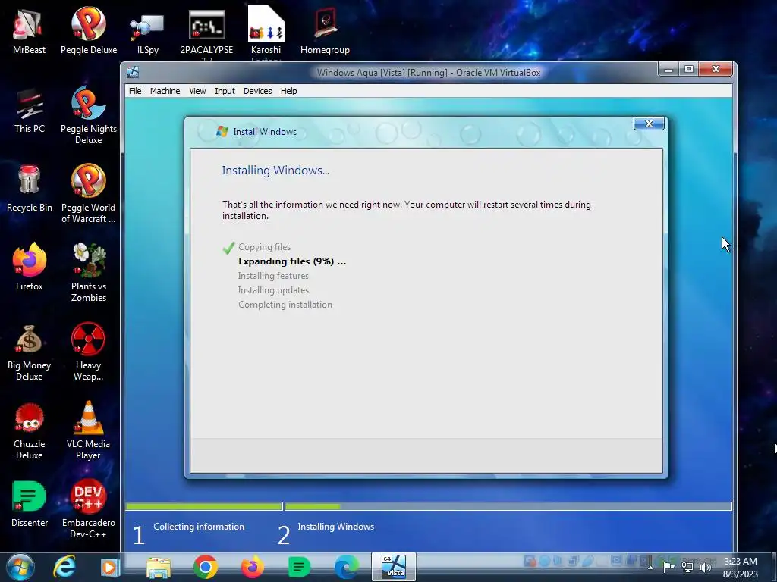Click the 'Installing Windows...' heading
The width and height of the screenshot is (777, 582).
tap(275, 171)
